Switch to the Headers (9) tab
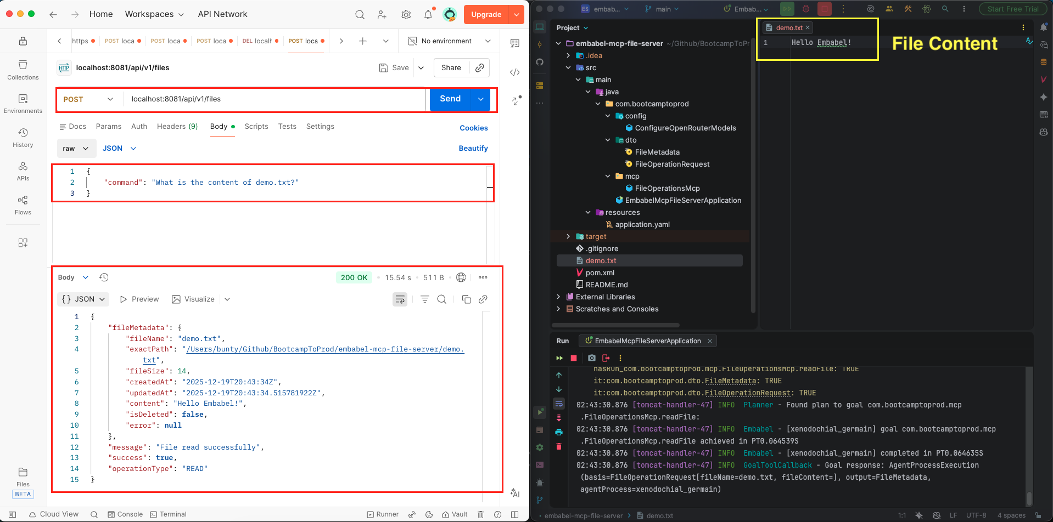The height and width of the screenshot is (522, 1053). click(177, 127)
